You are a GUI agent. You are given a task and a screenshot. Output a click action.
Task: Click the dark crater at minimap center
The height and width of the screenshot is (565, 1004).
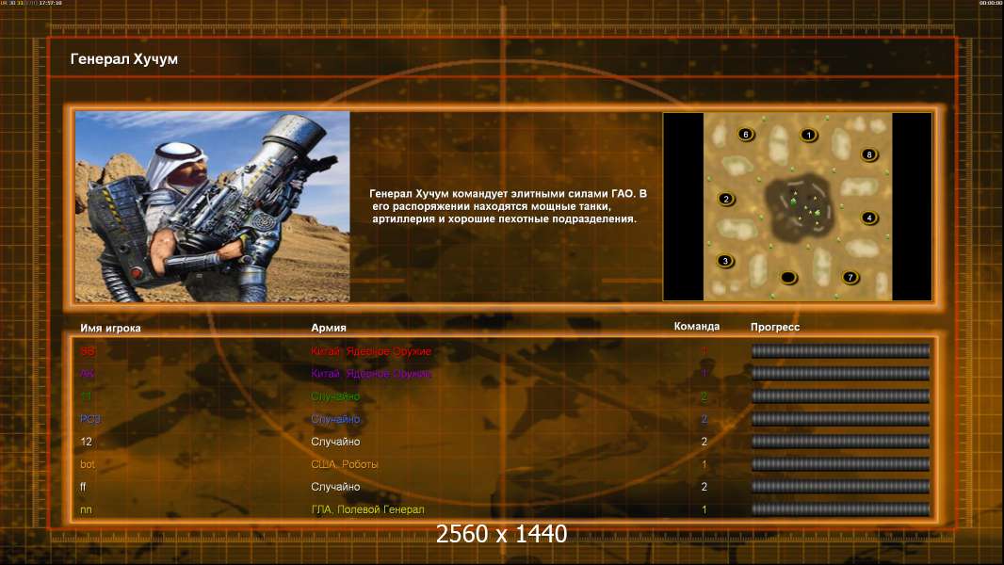[801, 208]
